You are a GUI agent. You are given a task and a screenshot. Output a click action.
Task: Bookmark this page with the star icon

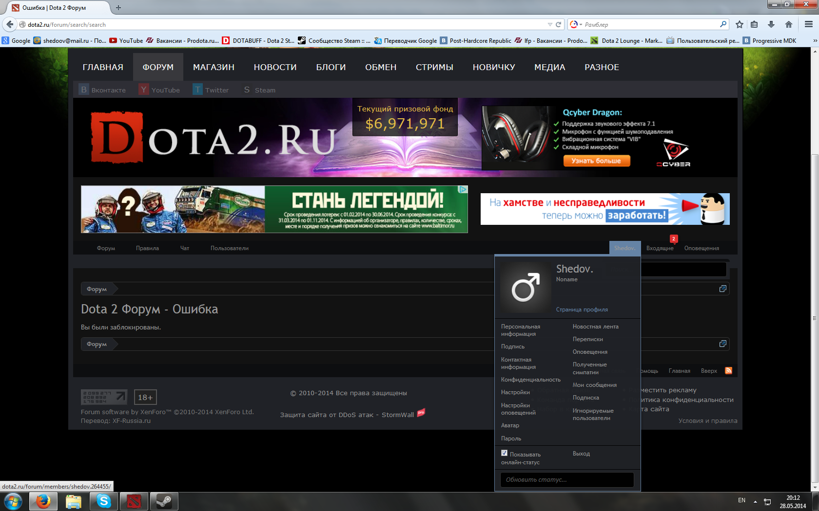click(x=740, y=24)
